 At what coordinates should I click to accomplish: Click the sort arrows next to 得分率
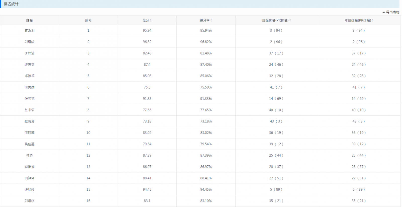(211, 21)
